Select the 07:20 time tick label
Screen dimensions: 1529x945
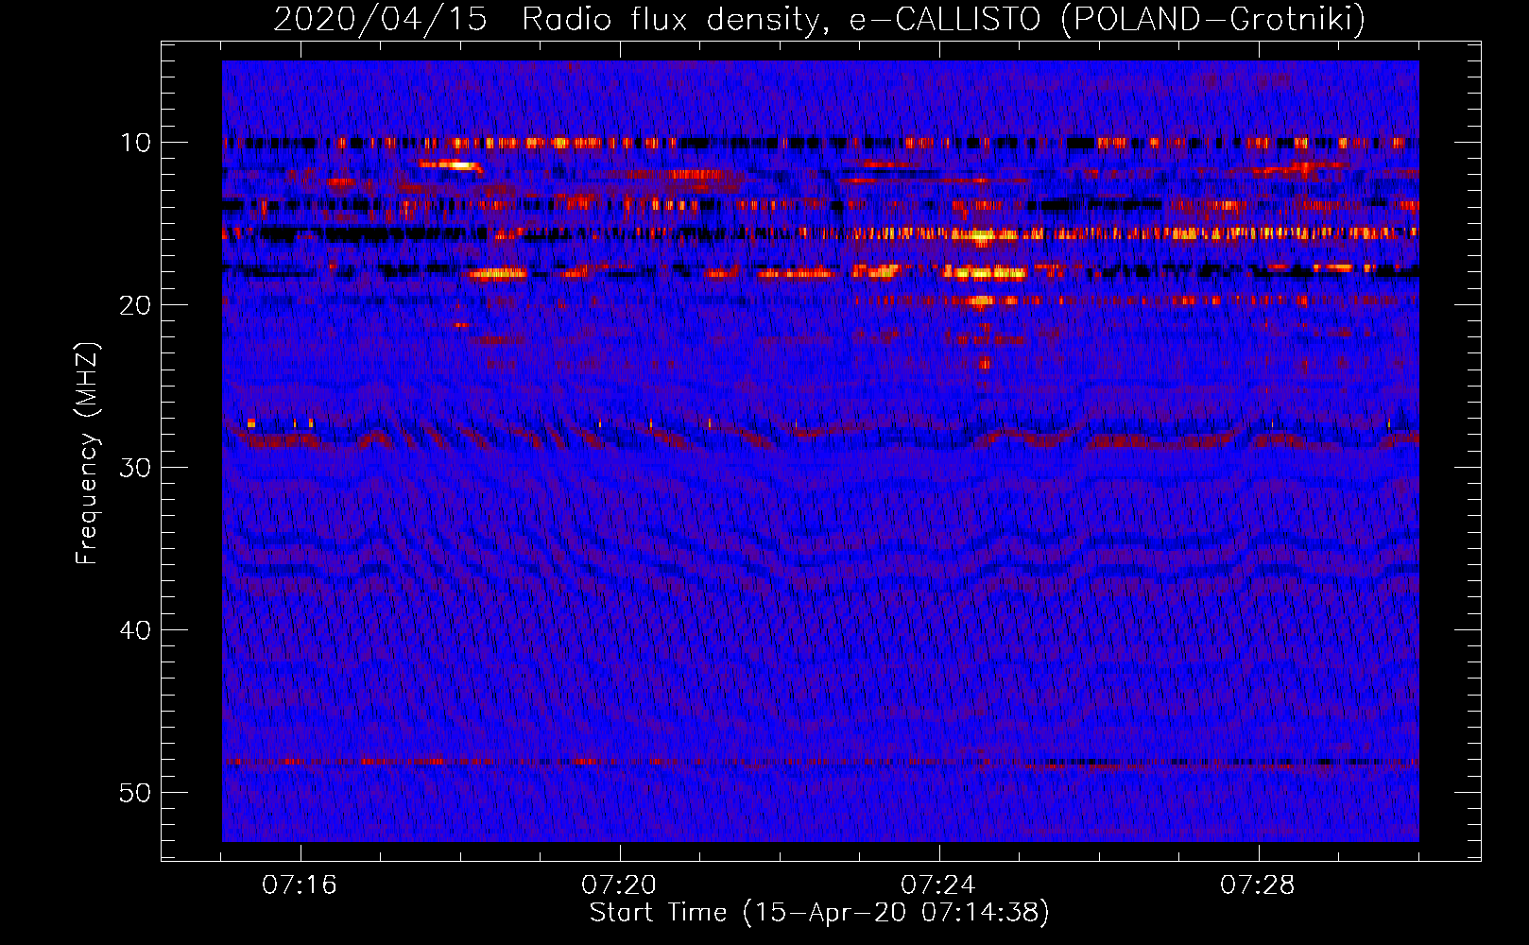coord(619,885)
